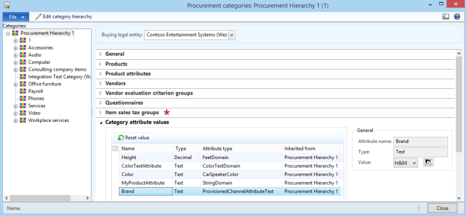
Task: Click the horizontal scrollbar under the Categories tree
Action: point(47,197)
